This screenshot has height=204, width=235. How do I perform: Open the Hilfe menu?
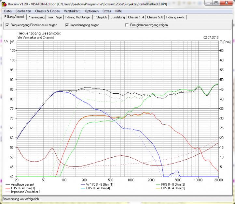click(x=118, y=11)
